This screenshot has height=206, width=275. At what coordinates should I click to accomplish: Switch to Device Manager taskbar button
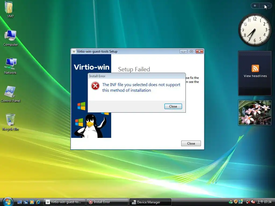[150, 202]
